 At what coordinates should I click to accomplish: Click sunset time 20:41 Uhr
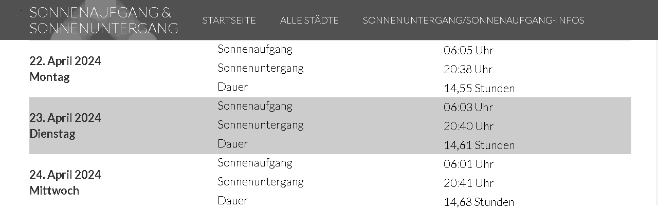pyautogui.click(x=468, y=183)
